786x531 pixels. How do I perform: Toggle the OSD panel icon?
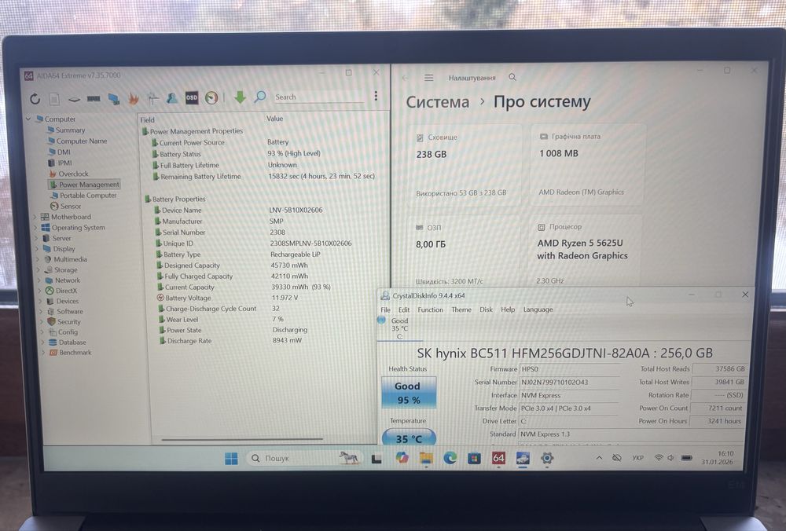192,97
